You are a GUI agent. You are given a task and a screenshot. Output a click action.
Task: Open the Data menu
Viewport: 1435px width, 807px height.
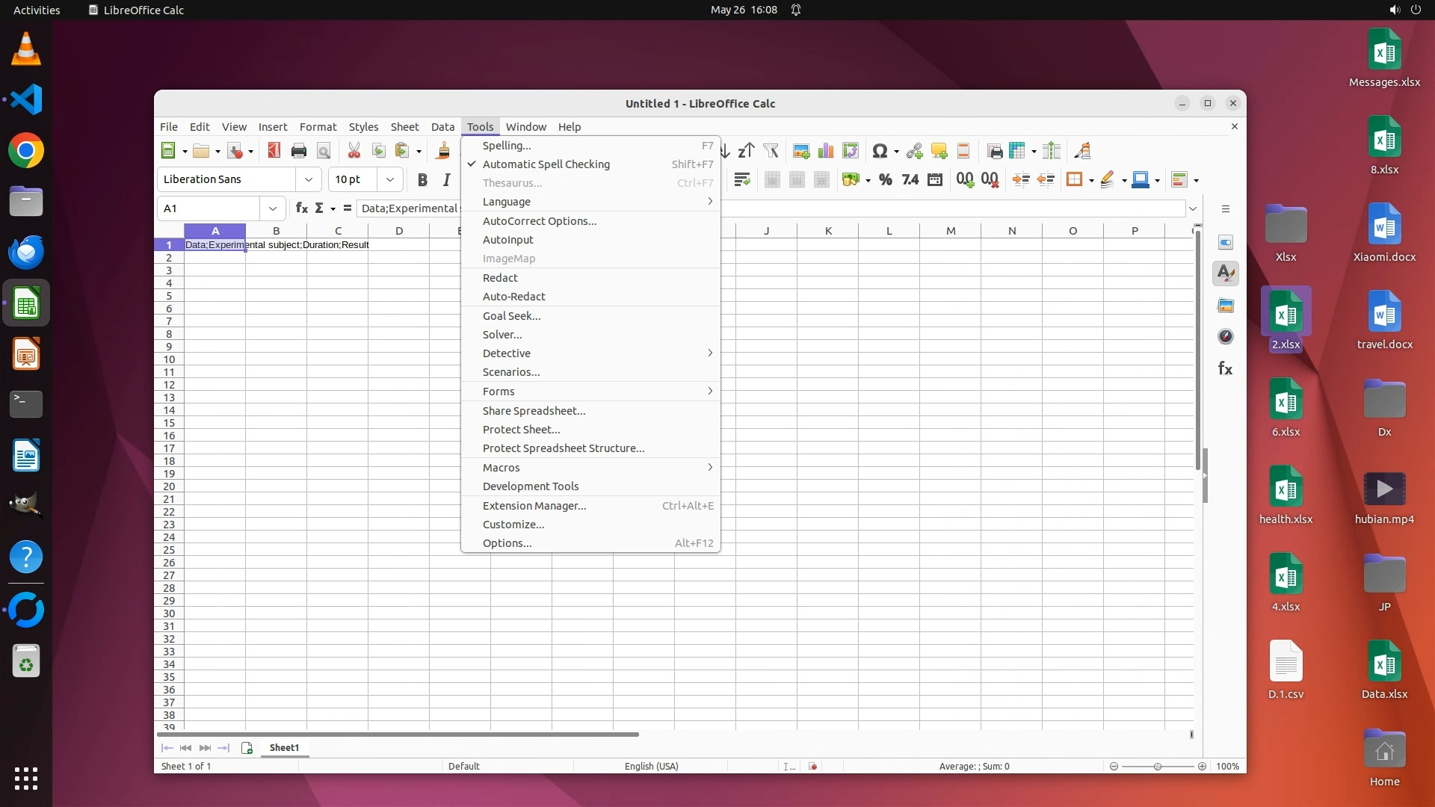(442, 127)
